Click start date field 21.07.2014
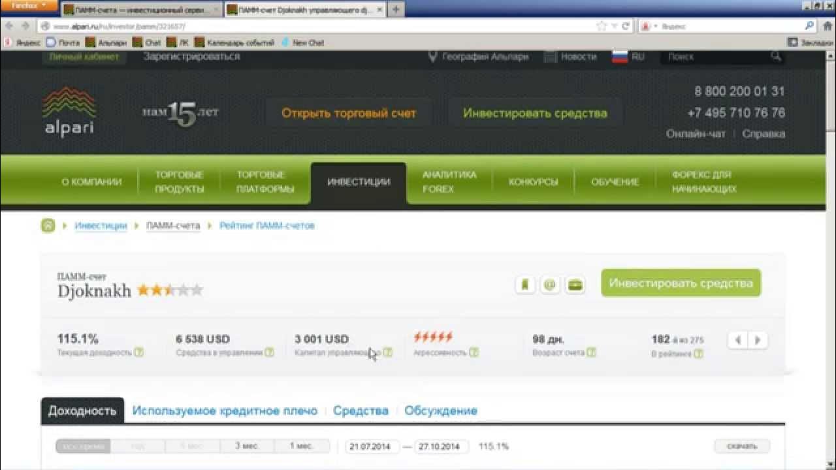This screenshot has height=470, width=836. pyautogui.click(x=371, y=446)
